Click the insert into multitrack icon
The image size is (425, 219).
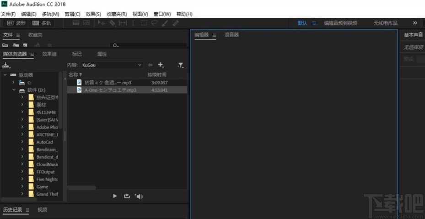tap(38, 45)
